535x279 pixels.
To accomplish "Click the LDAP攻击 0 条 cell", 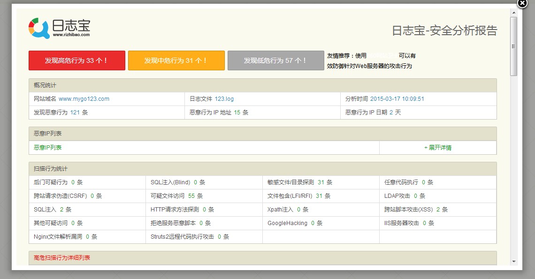I will coord(438,196).
